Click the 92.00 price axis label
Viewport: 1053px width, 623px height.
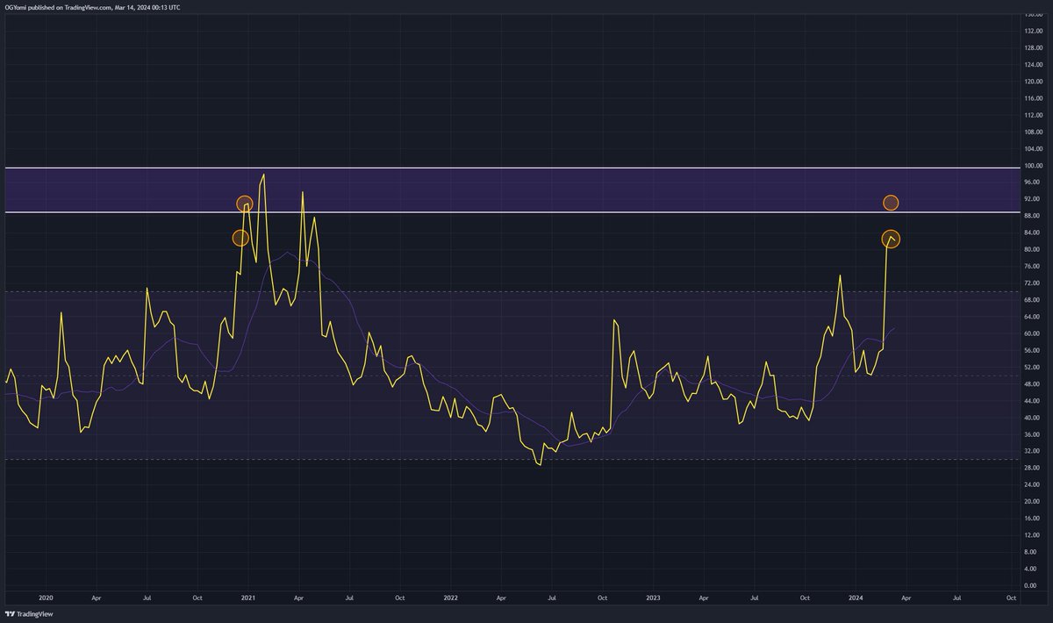coord(1034,199)
